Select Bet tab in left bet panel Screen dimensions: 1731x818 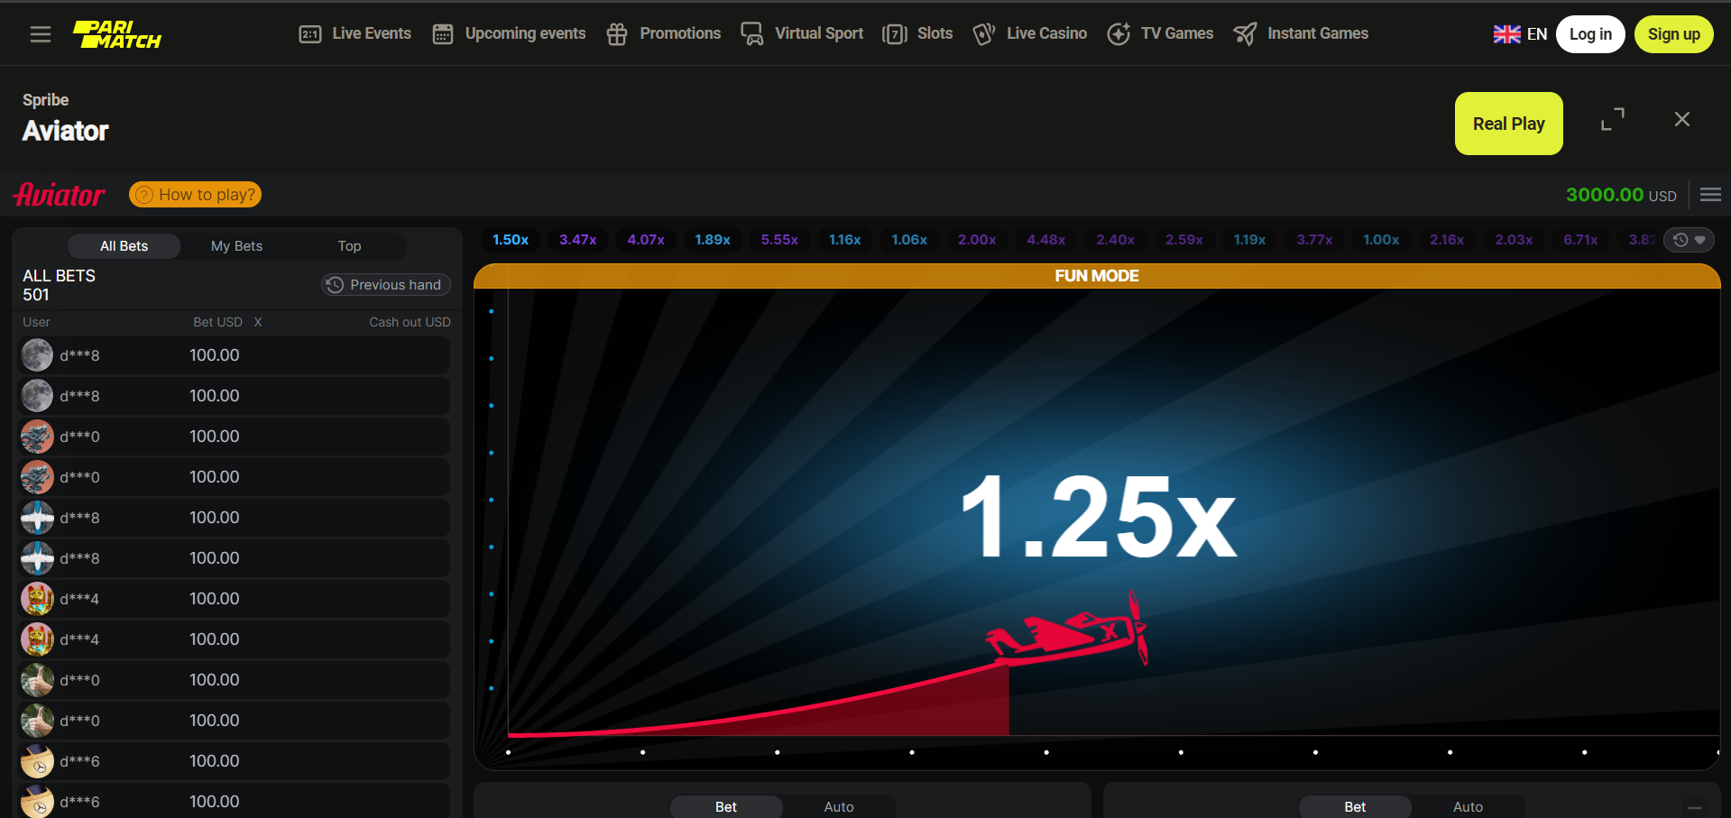coord(726,807)
